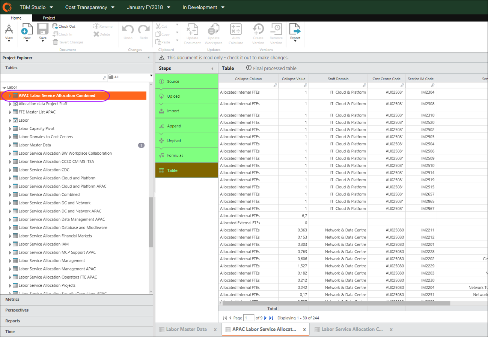Collapse the Steps panel
The width and height of the screenshot is (488, 337).
tap(212, 69)
